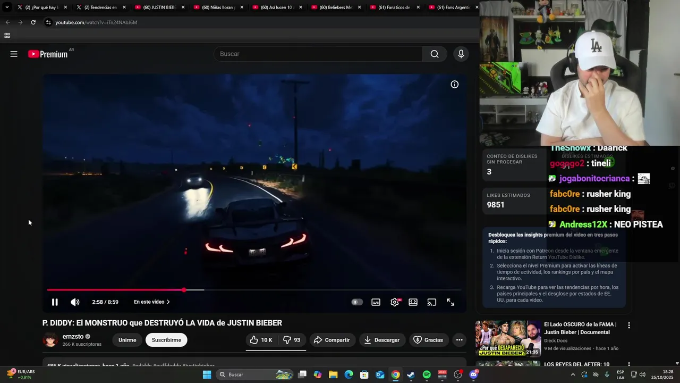The height and width of the screenshot is (383, 680).
Task: Open the browser tab search dropdown arrow
Action: 7,7
